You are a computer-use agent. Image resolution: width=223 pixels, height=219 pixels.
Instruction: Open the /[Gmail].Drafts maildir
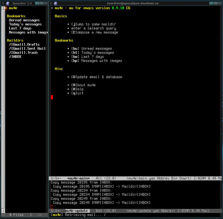[24, 44]
